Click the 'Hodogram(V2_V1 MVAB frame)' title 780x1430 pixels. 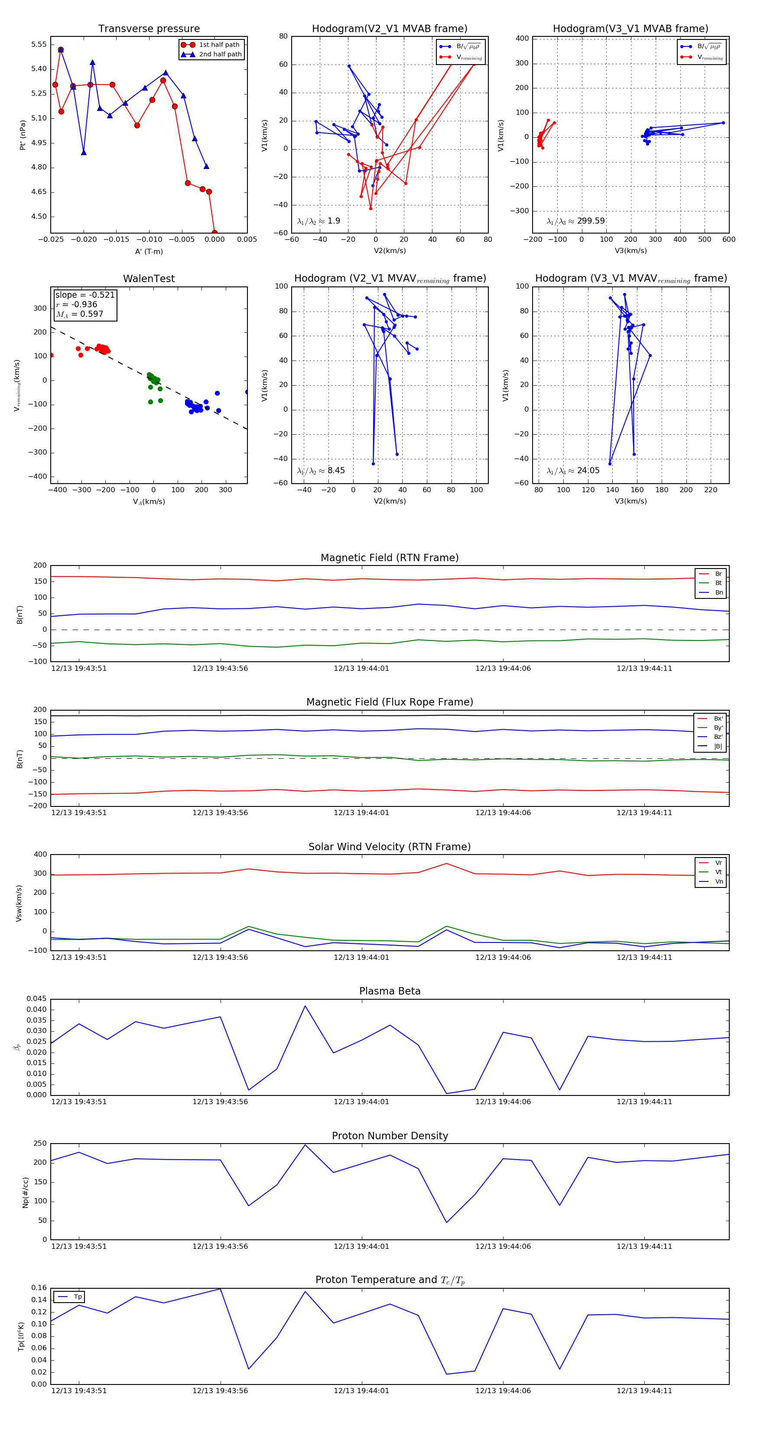pos(390,29)
